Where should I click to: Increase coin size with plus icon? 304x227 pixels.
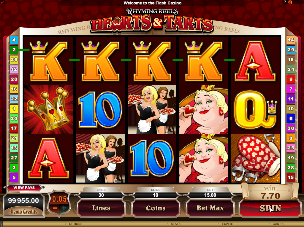[64, 208]
